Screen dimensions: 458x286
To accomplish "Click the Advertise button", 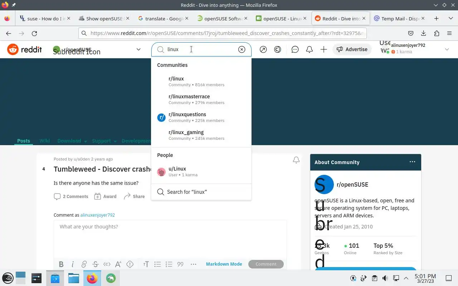I will pyautogui.click(x=352, y=49).
